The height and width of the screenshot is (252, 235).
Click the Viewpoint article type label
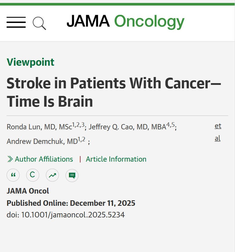point(31,62)
